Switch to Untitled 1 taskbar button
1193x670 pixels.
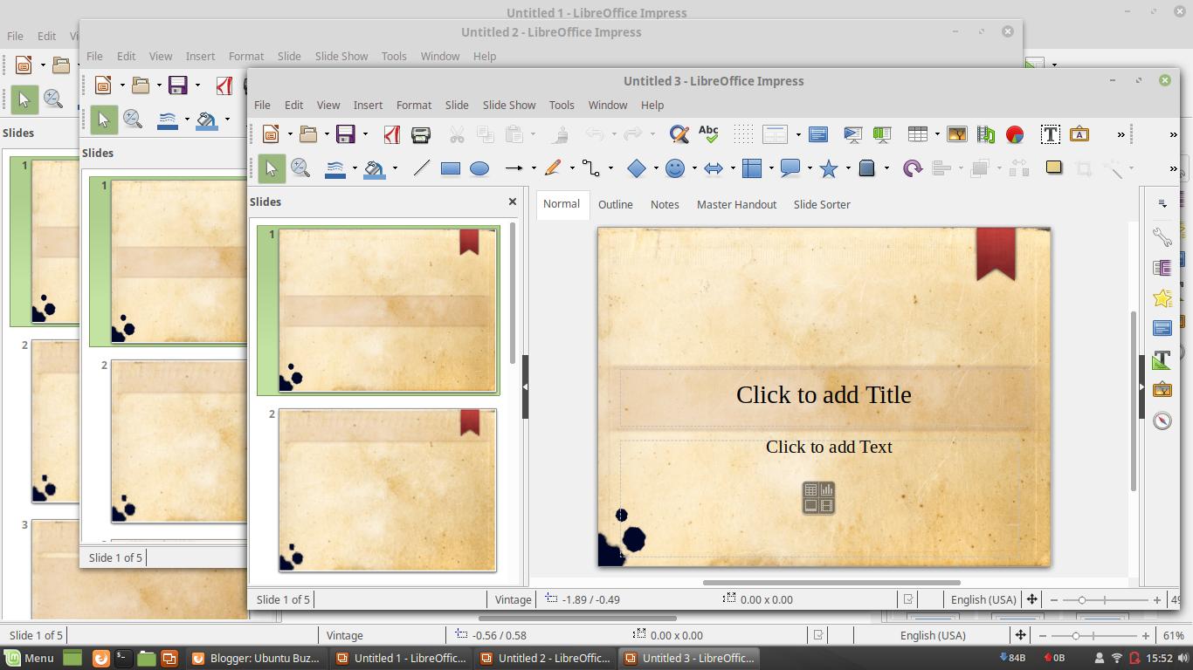pos(401,659)
